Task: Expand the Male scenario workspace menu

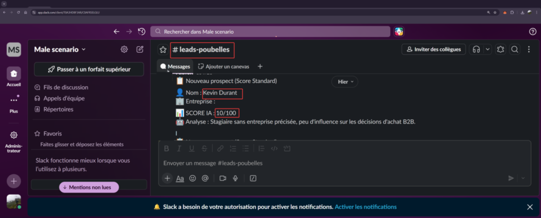Action: pyautogui.click(x=60, y=49)
